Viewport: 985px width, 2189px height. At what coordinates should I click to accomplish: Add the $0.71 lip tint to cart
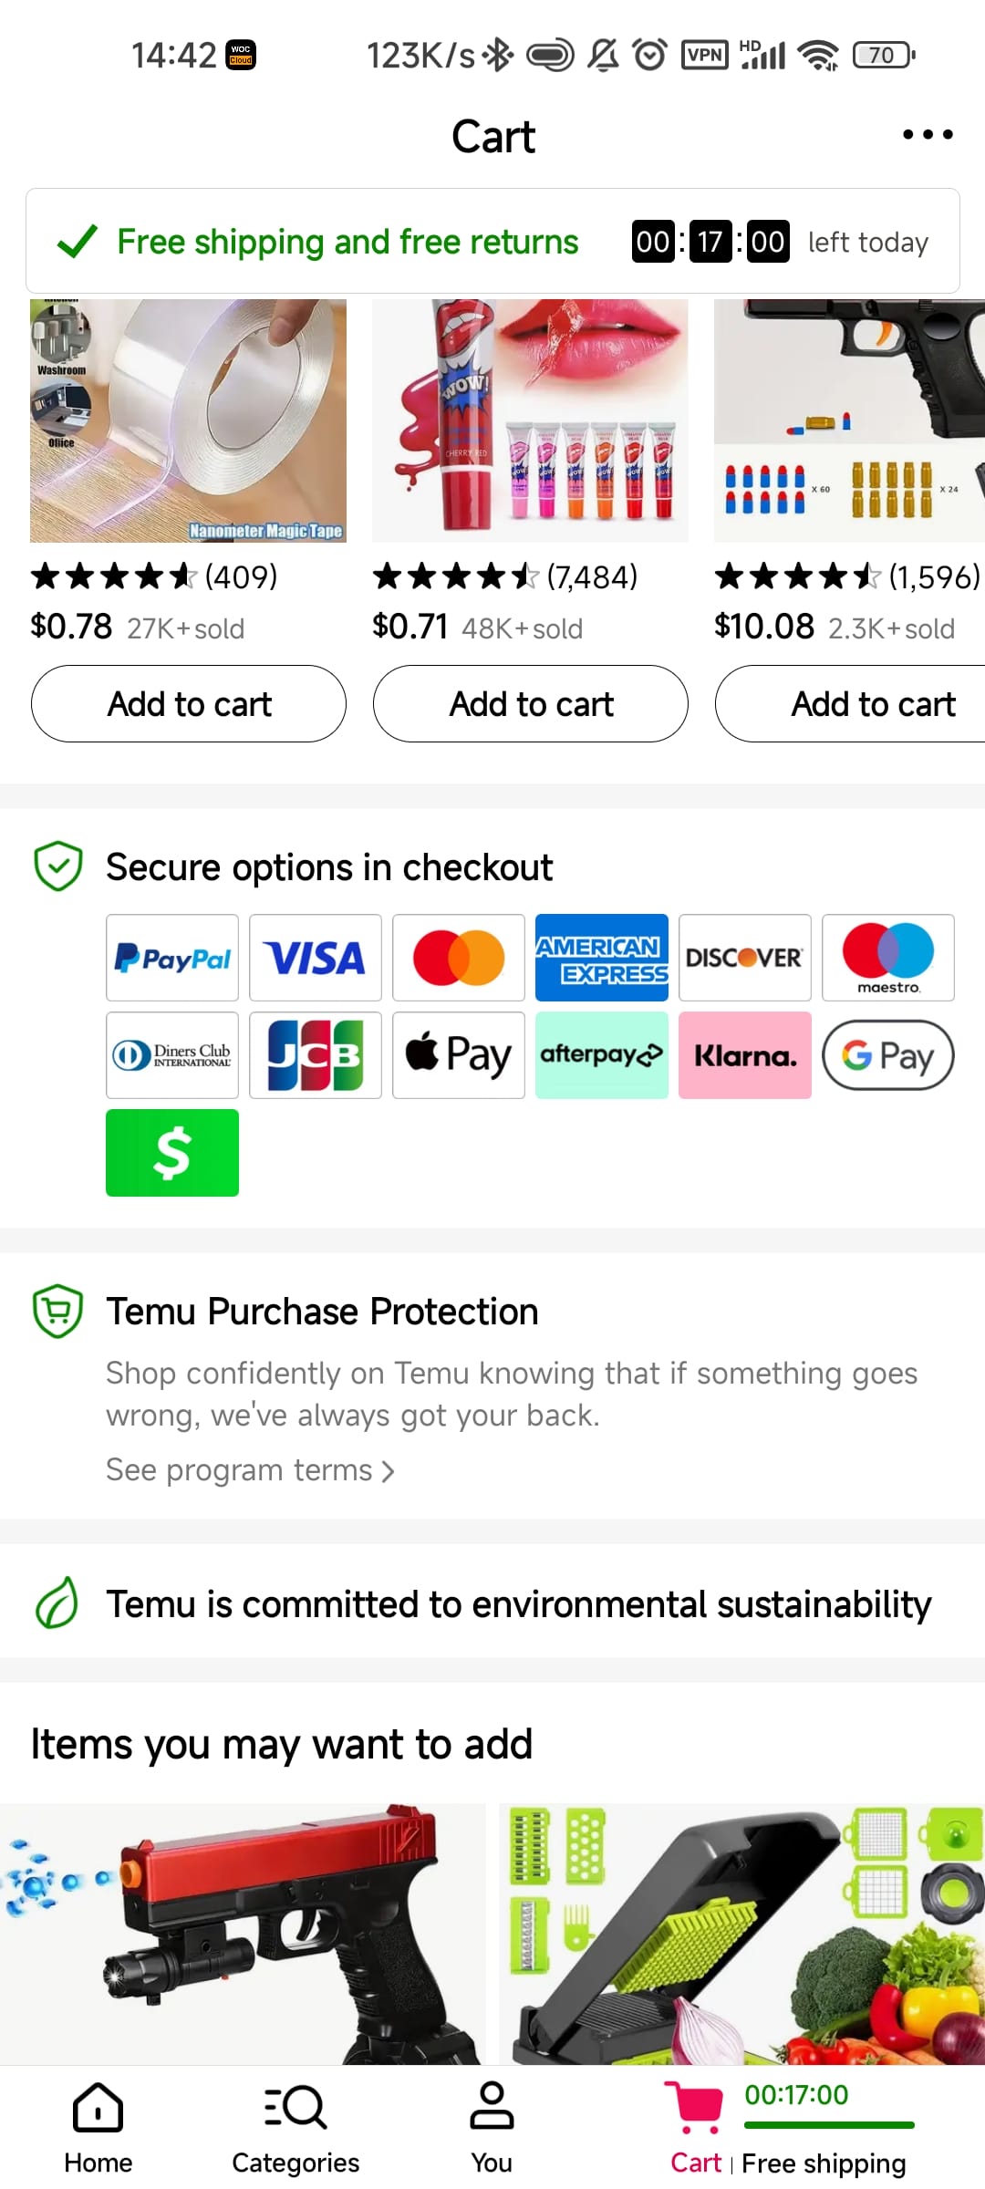(531, 704)
